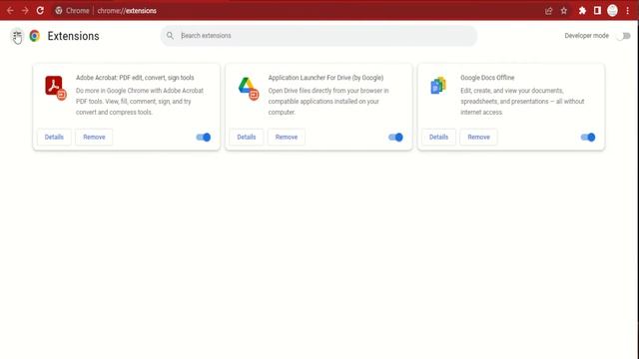Image resolution: width=639 pixels, height=359 pixels.
Task: Open the Extensions main menu hamburger icon
Action: click(17, 36)
